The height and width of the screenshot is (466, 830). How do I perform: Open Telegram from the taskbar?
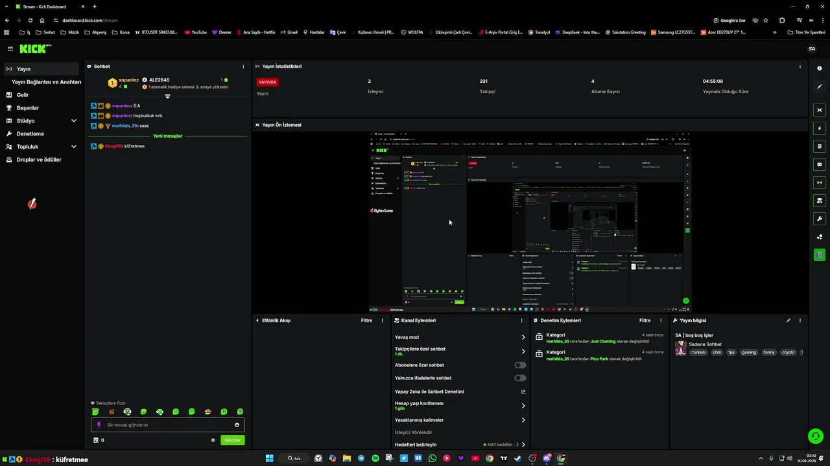point(361,458)
